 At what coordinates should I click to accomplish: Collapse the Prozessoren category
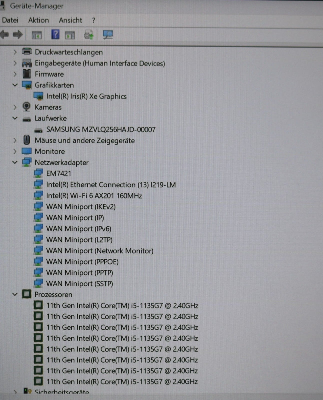(x=15, y=294)
